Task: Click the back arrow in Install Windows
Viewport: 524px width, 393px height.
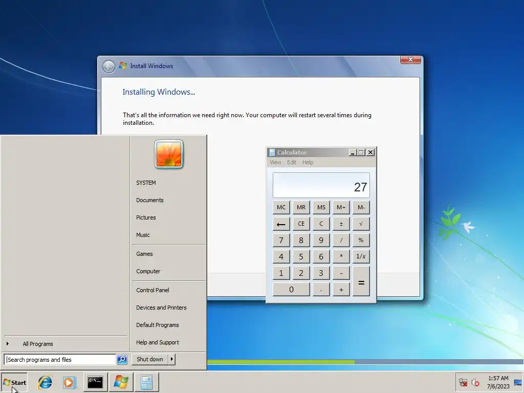Action: 108,67
